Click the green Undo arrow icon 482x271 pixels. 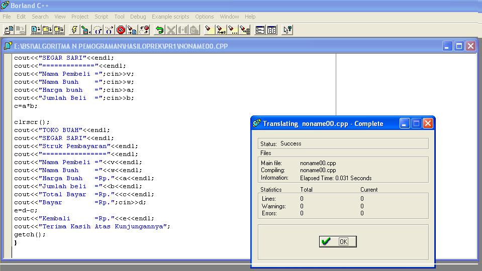[x=159, y=30]
